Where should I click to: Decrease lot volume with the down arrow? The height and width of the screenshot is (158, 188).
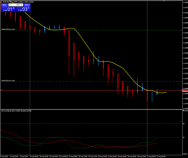coord(10,5)
